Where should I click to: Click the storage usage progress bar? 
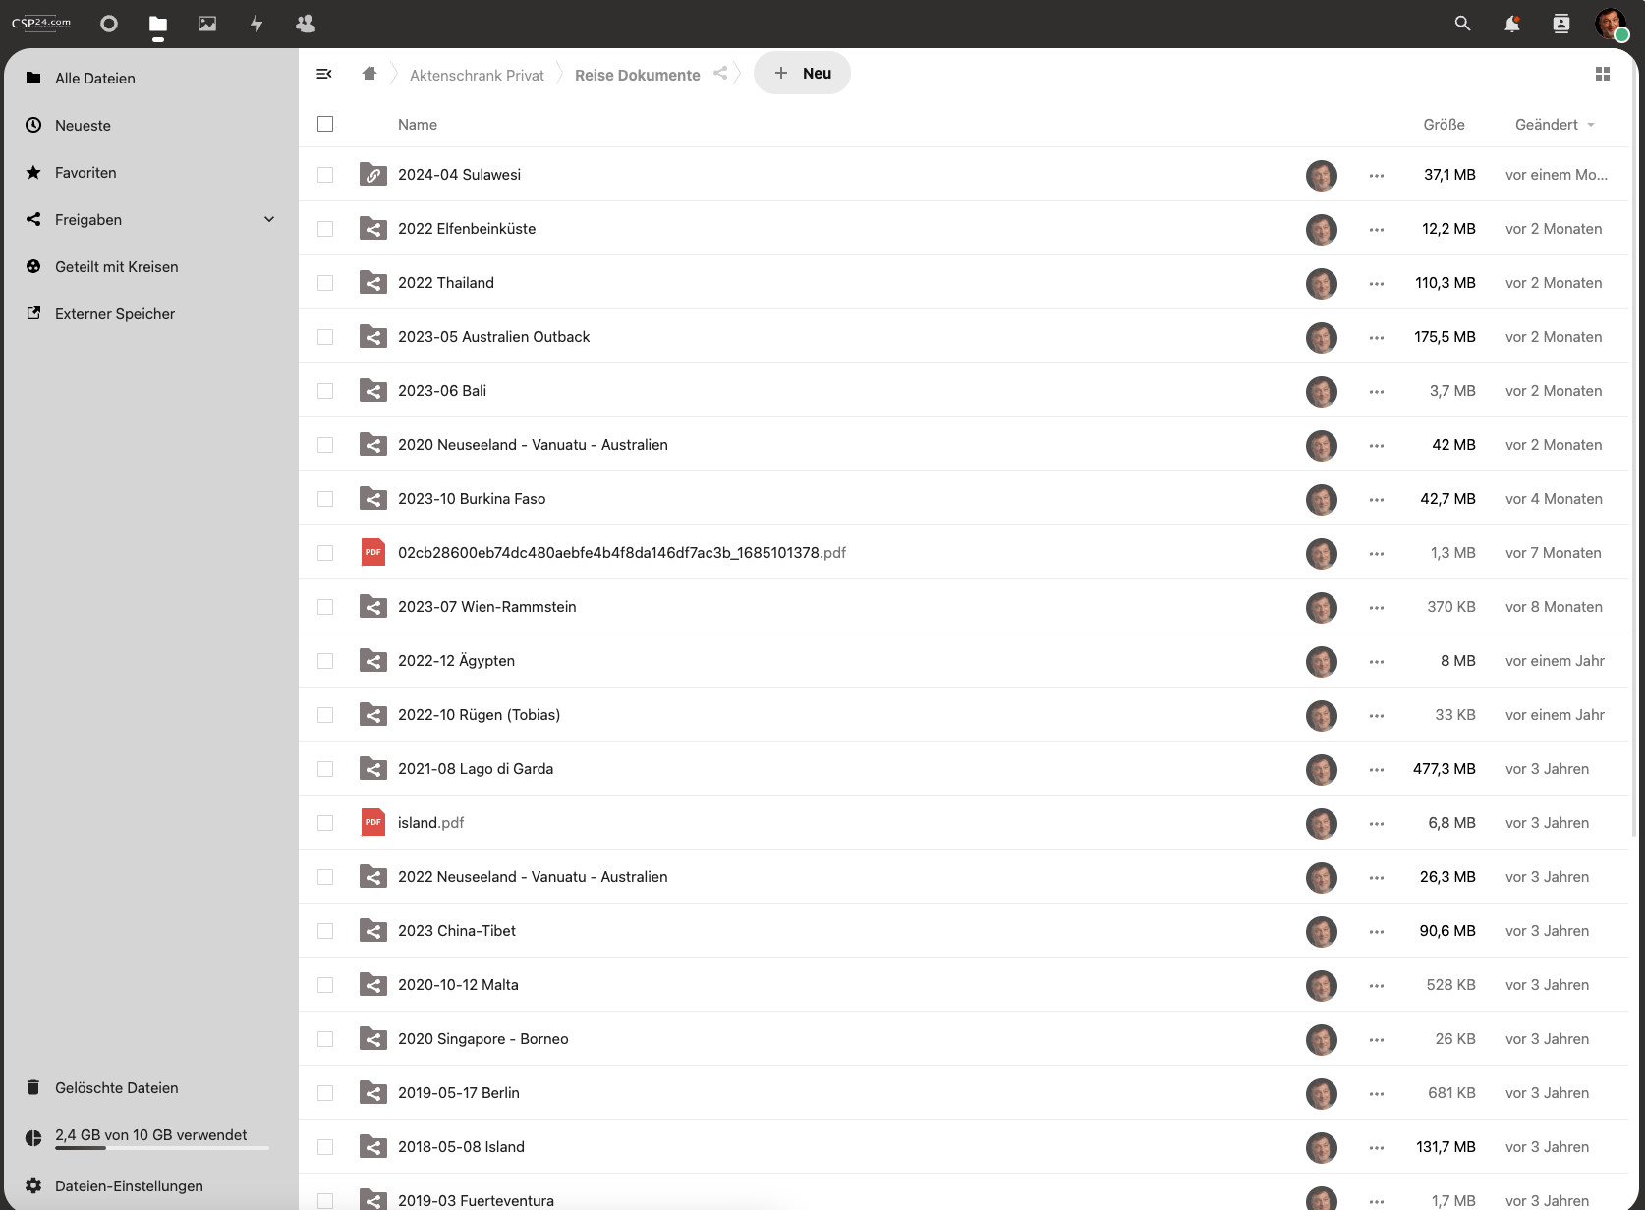pyautogui.click(x=162, y=1147)
